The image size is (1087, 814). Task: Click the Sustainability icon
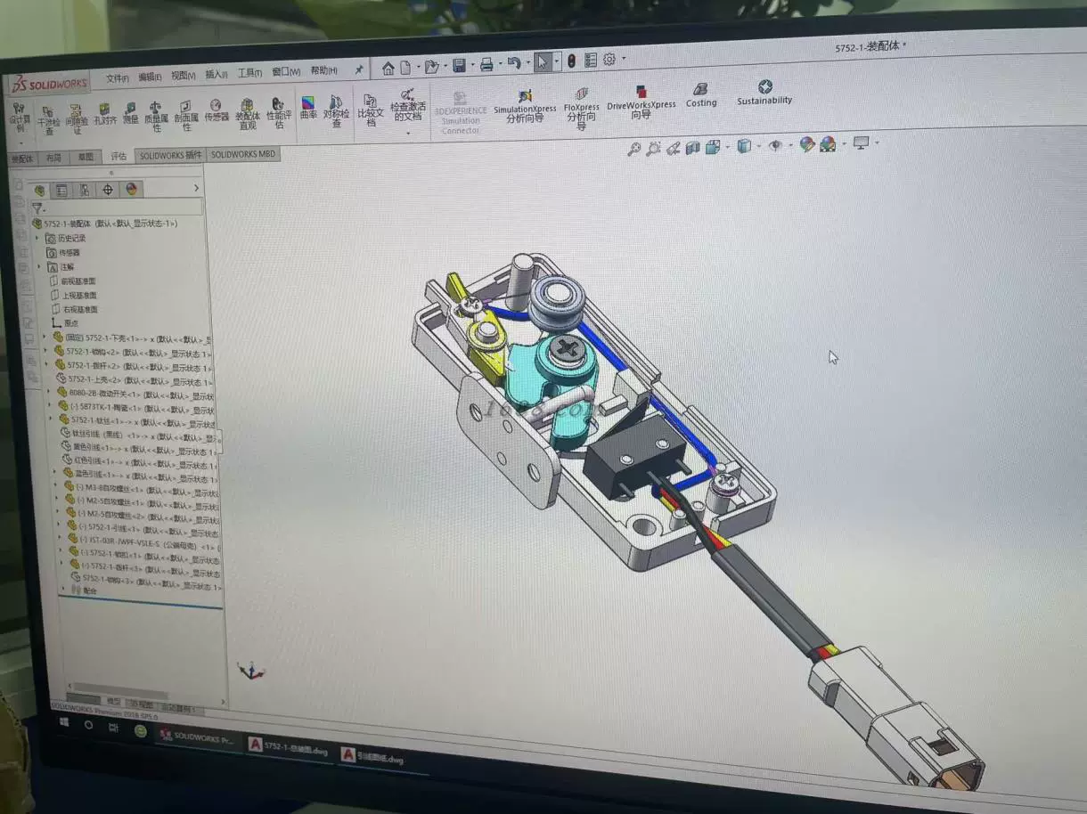point(764,92)
